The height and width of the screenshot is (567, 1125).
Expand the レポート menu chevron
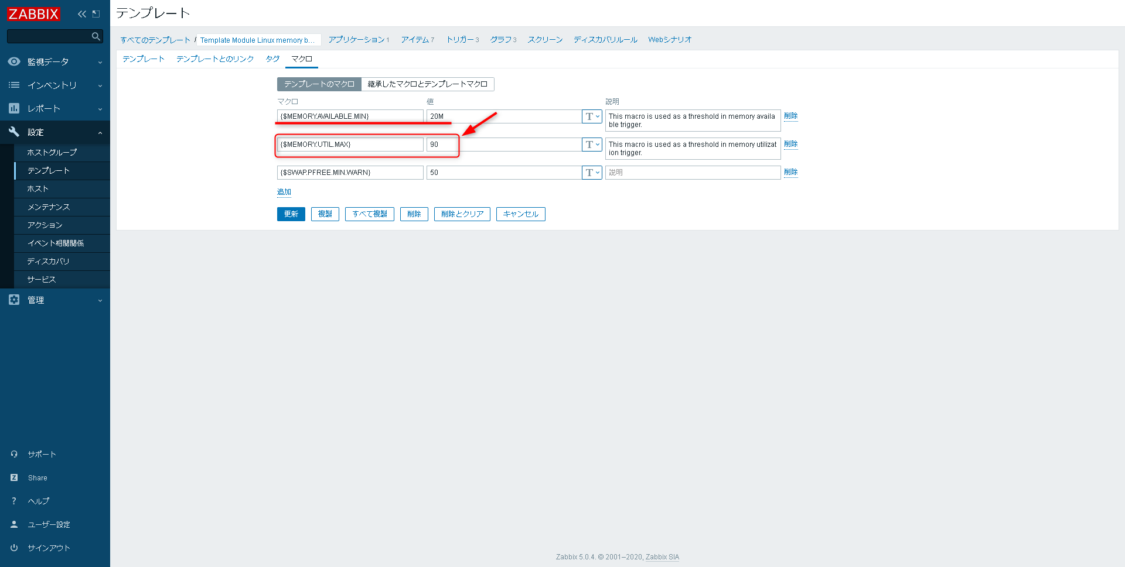click(x=100, y=109)
